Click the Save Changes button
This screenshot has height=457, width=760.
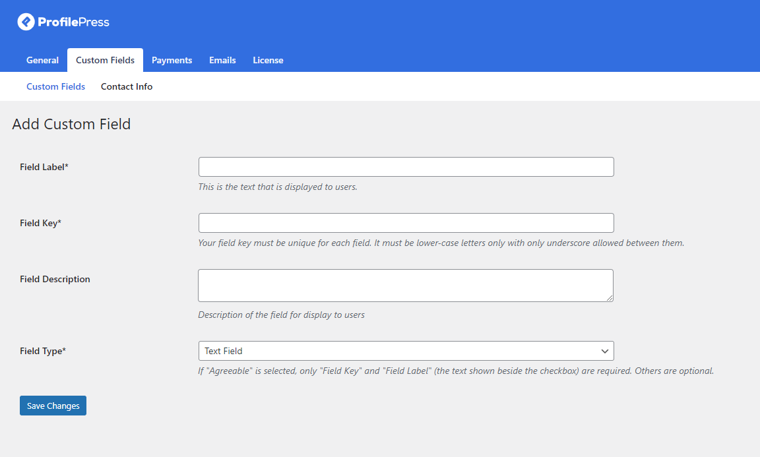[53, 406]
